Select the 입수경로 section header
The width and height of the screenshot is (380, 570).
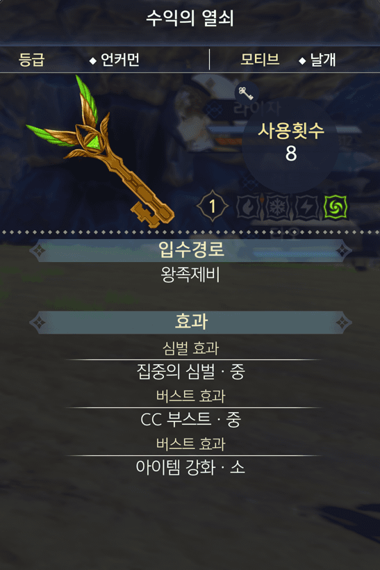point(191,250)
